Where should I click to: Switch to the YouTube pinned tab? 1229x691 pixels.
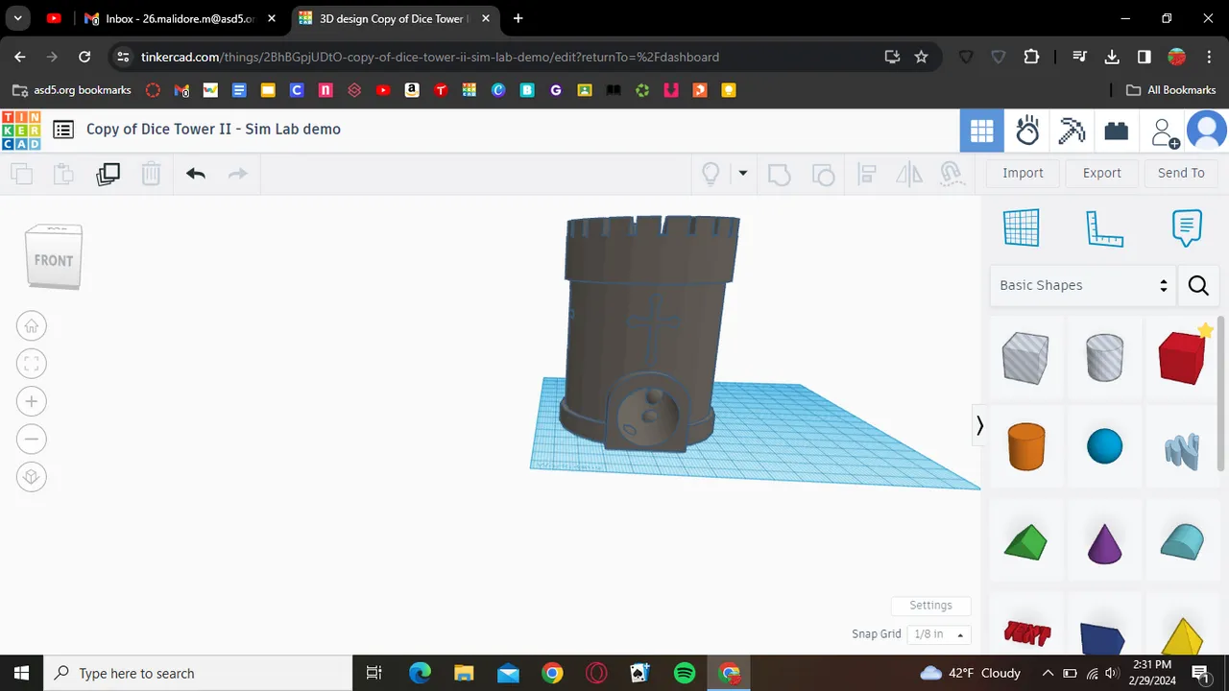(x=54, y=18)
